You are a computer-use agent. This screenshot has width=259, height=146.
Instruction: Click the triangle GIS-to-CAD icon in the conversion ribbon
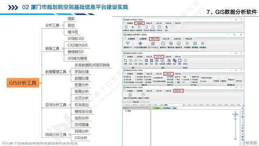pos(127,43)
